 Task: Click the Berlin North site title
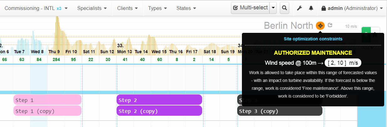tap(288, 25)
